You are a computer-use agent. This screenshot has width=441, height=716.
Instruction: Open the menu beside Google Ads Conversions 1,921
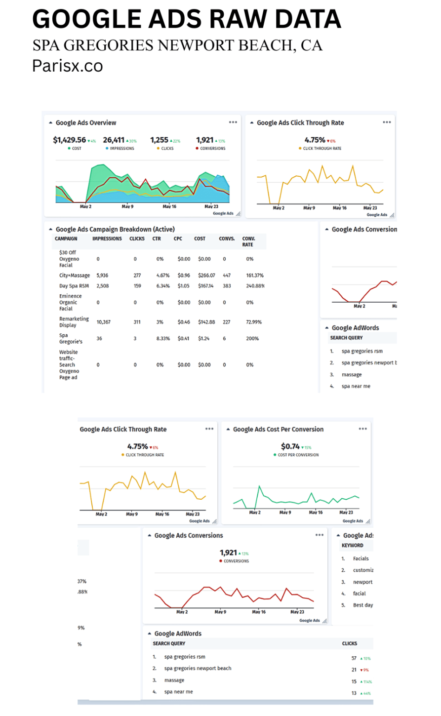320,535
